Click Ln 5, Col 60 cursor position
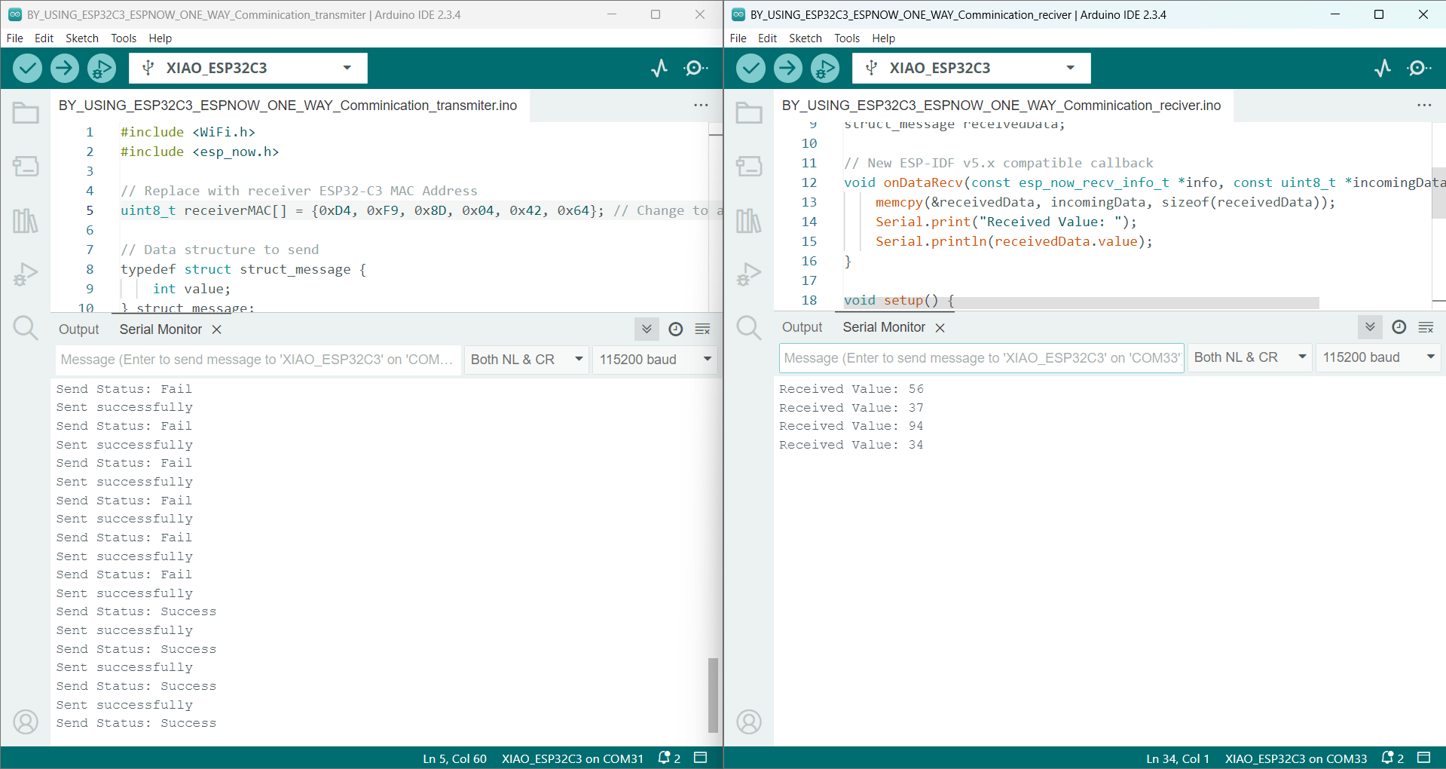Image resolution: width=1446 pixels, height=769 pixels. click(454, 758)
